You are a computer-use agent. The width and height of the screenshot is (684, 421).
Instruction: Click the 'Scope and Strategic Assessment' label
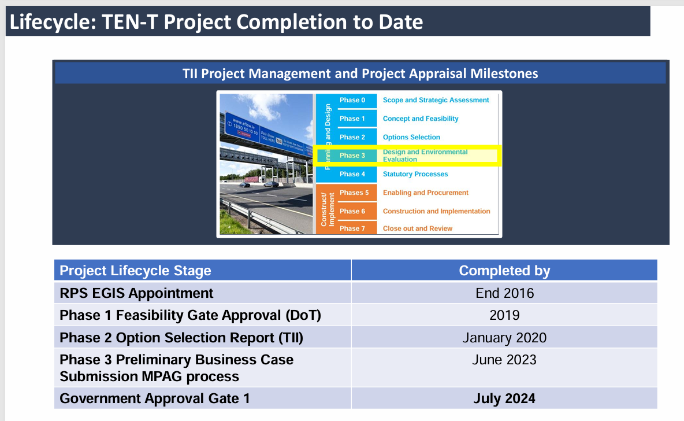click(x=436, y=100)
